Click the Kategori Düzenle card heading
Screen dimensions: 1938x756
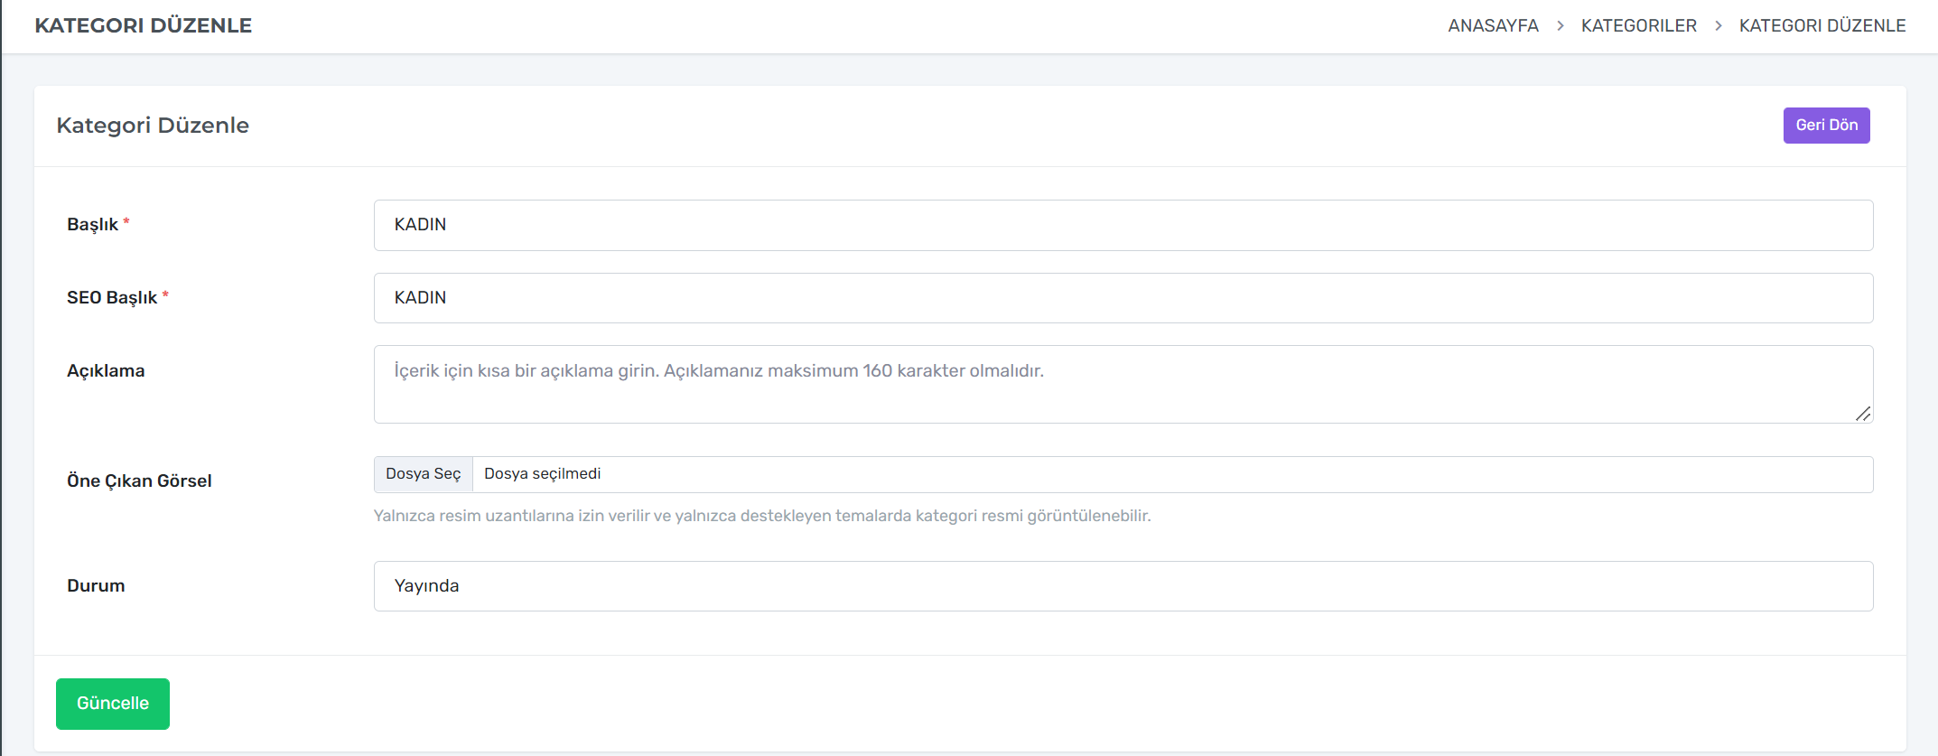pos(153,126)
